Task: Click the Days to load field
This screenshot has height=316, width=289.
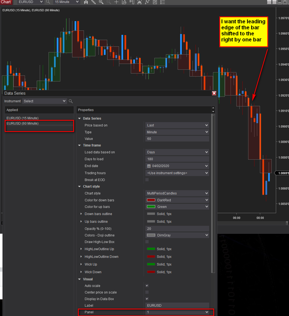Action: click(x=177, y=159)
